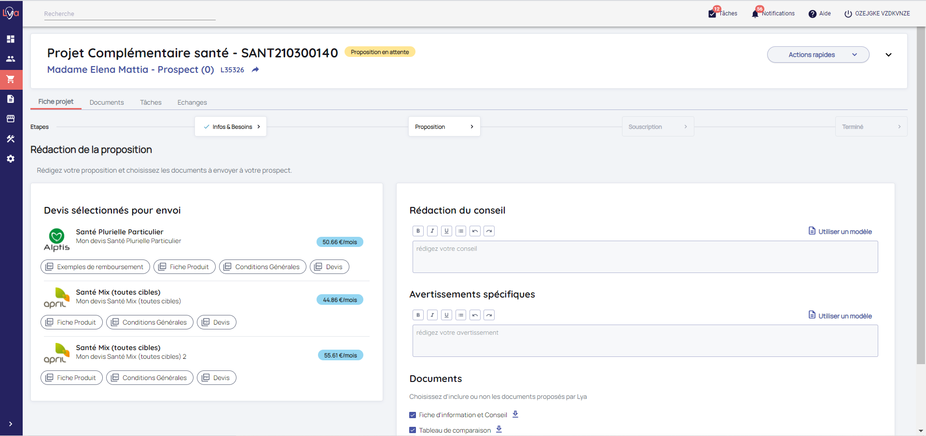
Task: Uncheck Tableau de comparaison checkbox
Action: coord(413,430)
